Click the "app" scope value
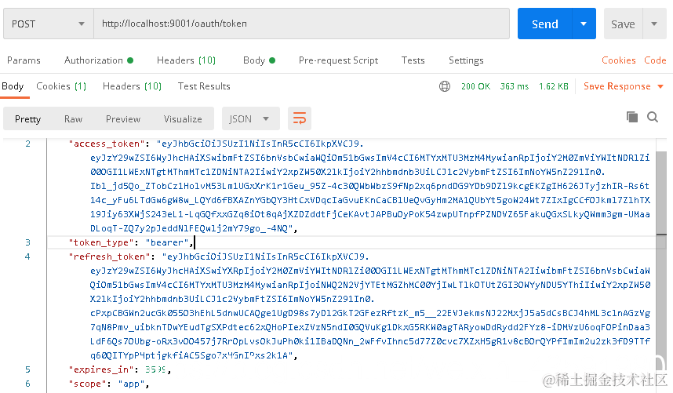The height and width of the screenshot is (393, 673). 131,384
